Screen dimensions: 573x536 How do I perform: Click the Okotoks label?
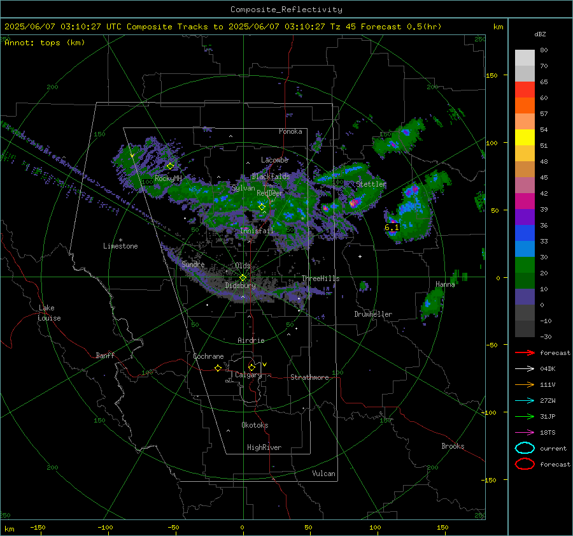(255, 425)
